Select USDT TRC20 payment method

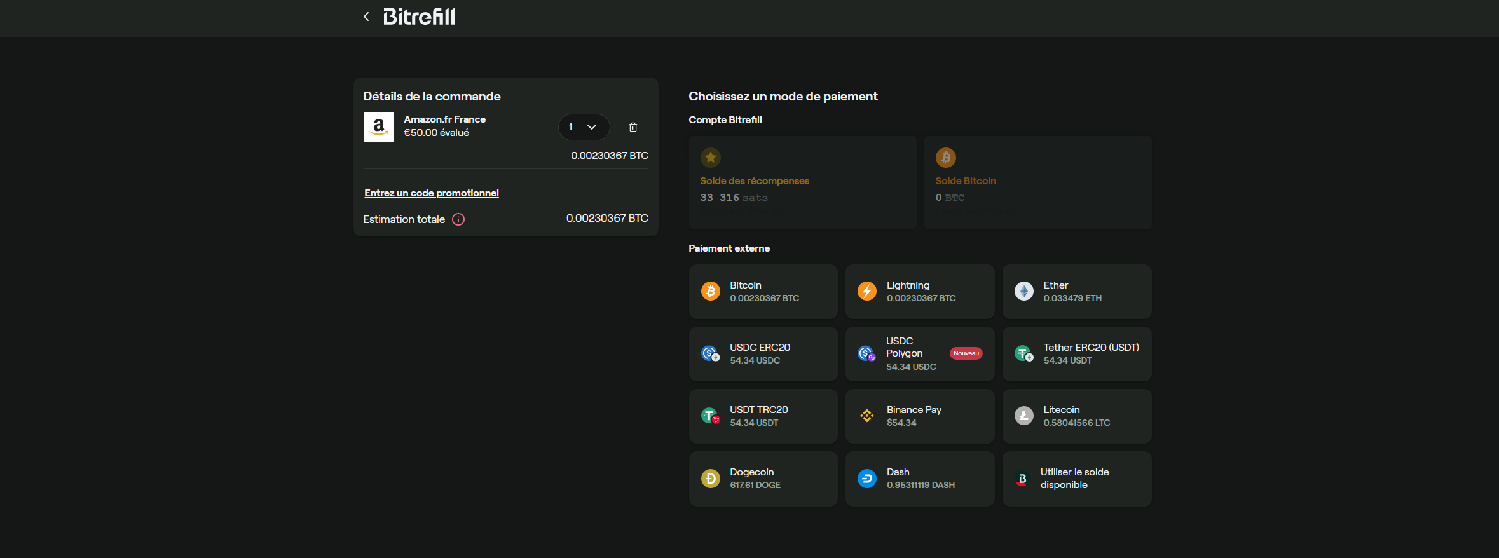tap(763, 416)
